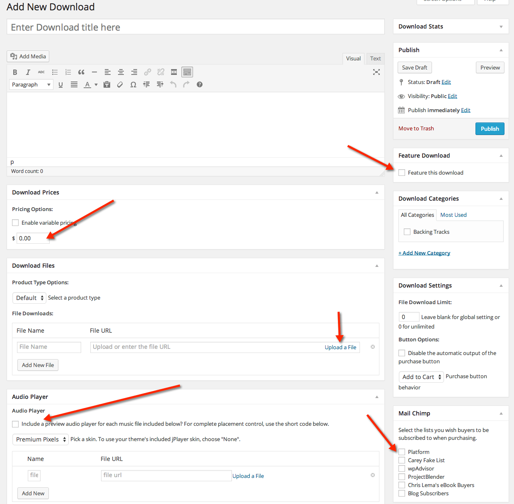Open the Add to Cart behavior dropdown
Viewport: 514px width, 504px height.
[421, 377]
